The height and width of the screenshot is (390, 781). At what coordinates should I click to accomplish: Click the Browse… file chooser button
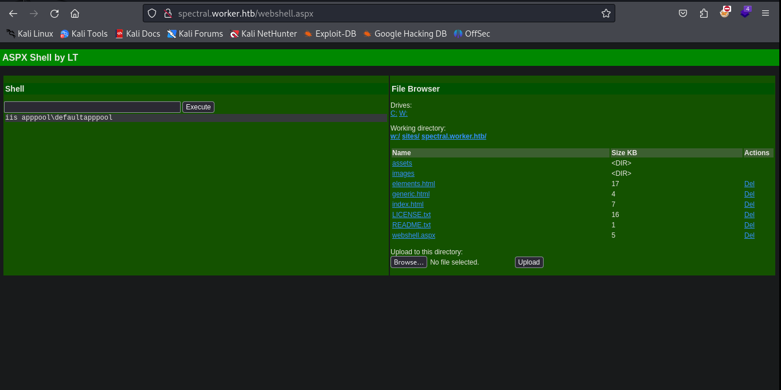click(x=409, y=262)
